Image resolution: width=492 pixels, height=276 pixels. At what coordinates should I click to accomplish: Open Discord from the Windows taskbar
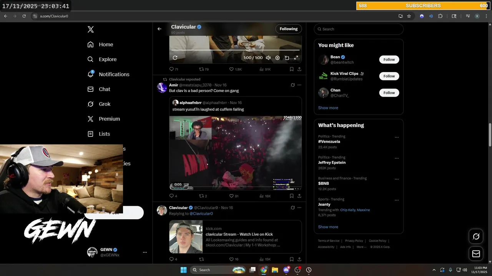(x=286, y=270)
